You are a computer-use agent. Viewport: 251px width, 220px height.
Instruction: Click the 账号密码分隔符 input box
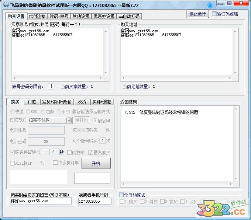click(51, 86)
